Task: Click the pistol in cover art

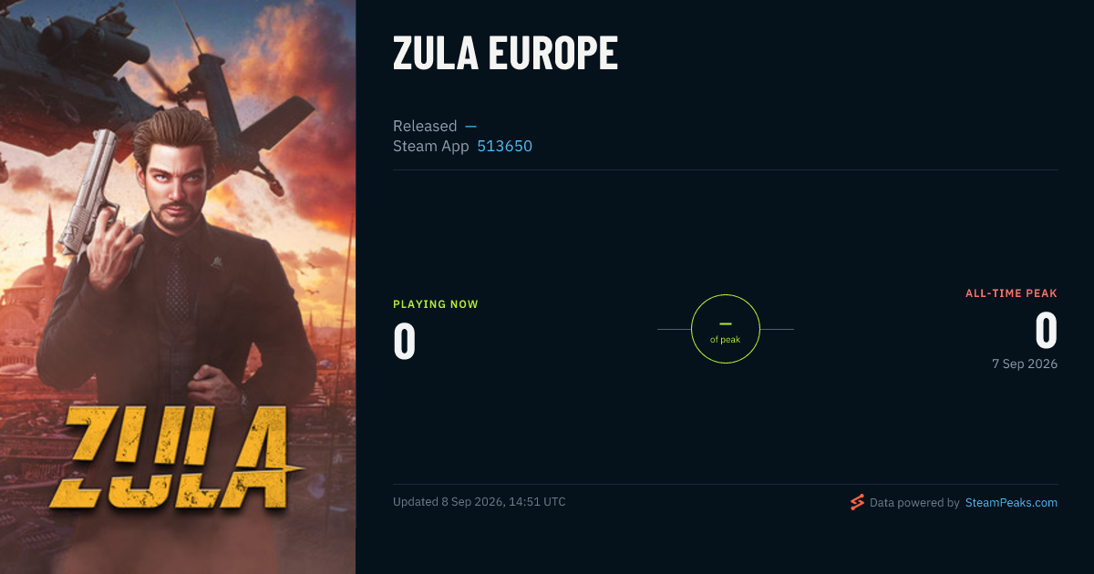Action: [x=91, y=191]
